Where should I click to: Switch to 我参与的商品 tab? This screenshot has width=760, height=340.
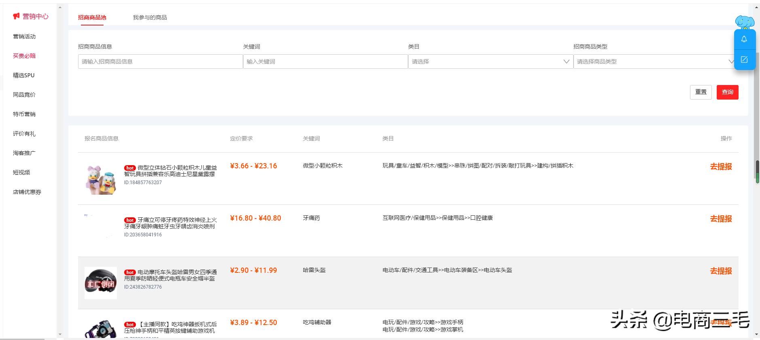[150, 17]
